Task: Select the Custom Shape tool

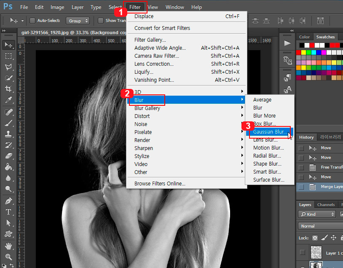Action: point(8,234)
